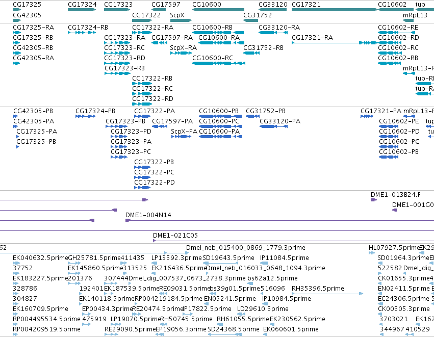Select protein label CG17322-PD
This screenshot has height=337, width=434.
point(155,183)
